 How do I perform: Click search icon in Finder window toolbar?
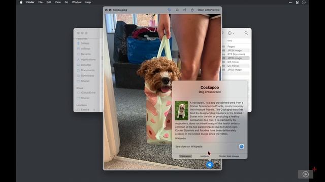(x=246, y=33)
